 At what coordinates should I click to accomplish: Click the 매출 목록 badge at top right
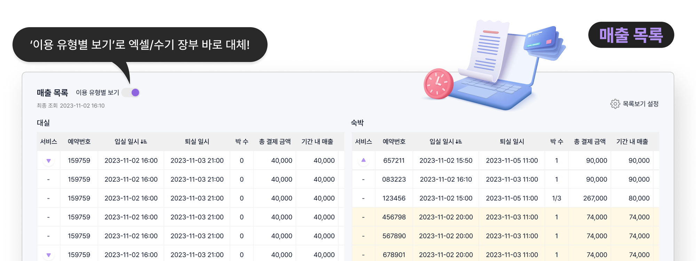(x=631, y=35)
